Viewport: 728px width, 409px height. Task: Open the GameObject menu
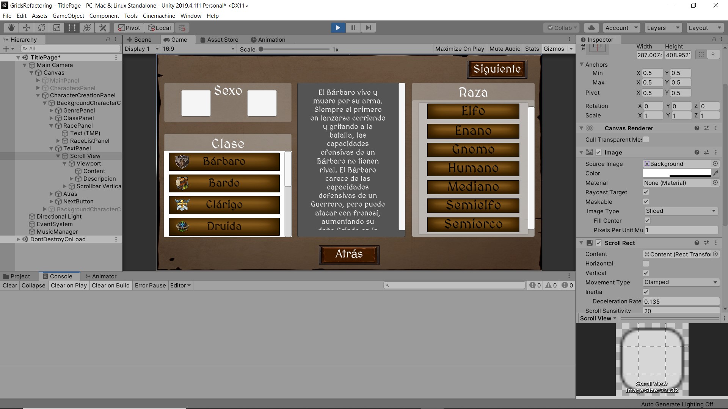68,16
